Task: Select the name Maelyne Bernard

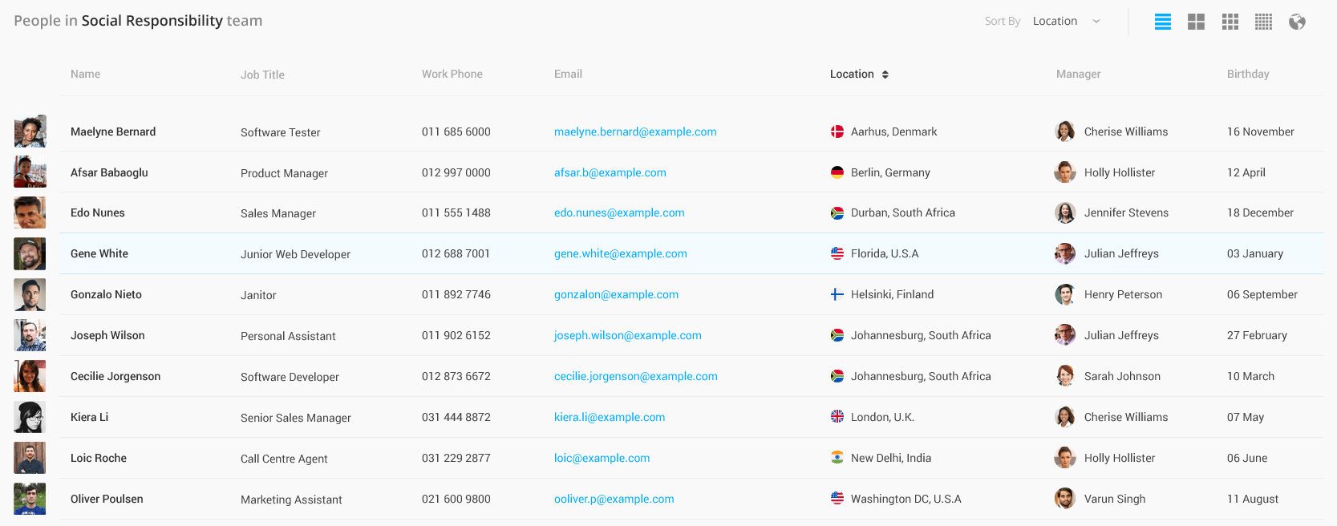Action: [113, 131]
